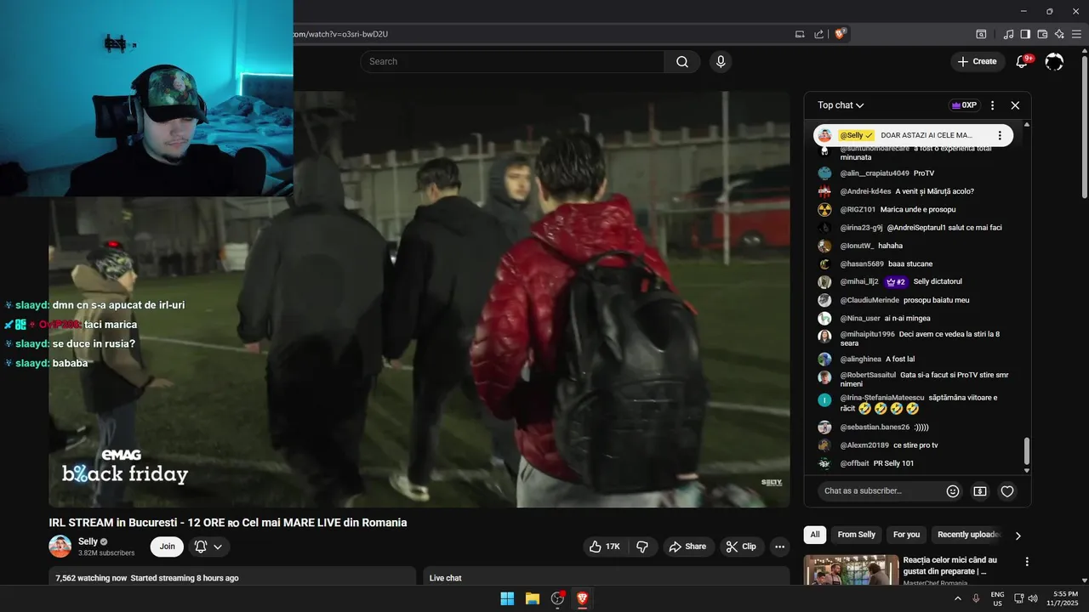
Task: Click the chat message from @RIGZ101
Action: (x=918, y=209)
